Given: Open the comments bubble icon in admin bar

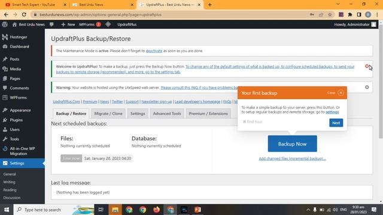Looking at the screenshot, I should [x=51, y=24].
